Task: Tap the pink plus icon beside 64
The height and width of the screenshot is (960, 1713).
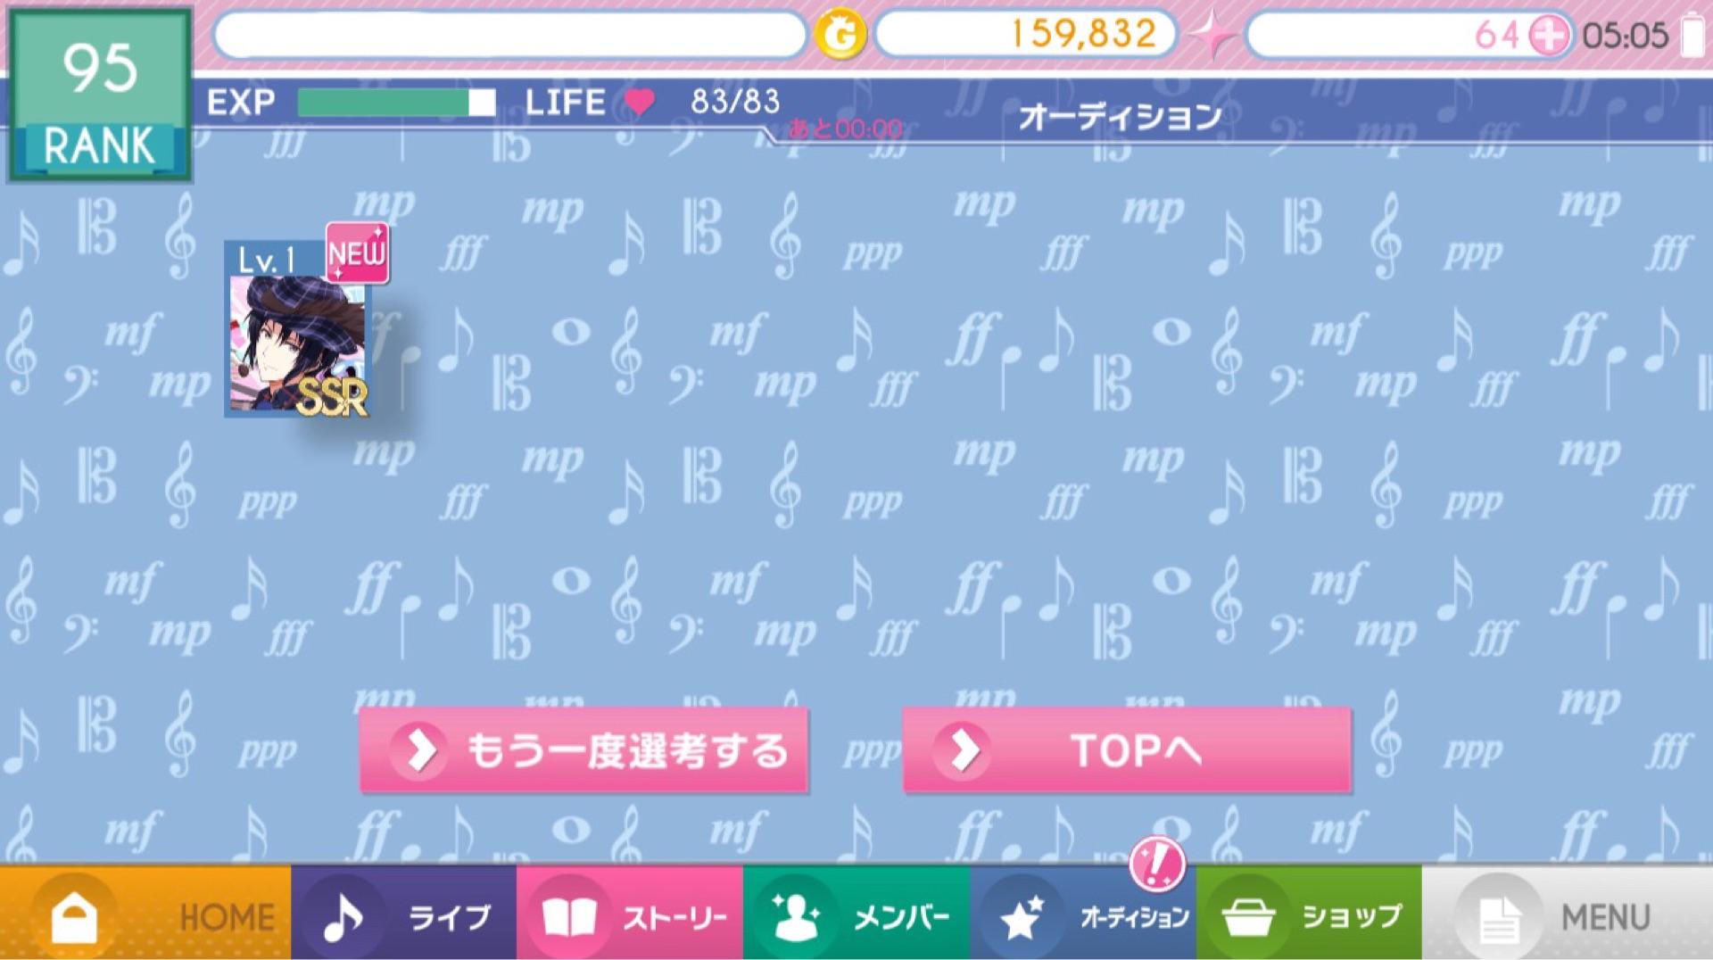Action: tap(1549, 36)
